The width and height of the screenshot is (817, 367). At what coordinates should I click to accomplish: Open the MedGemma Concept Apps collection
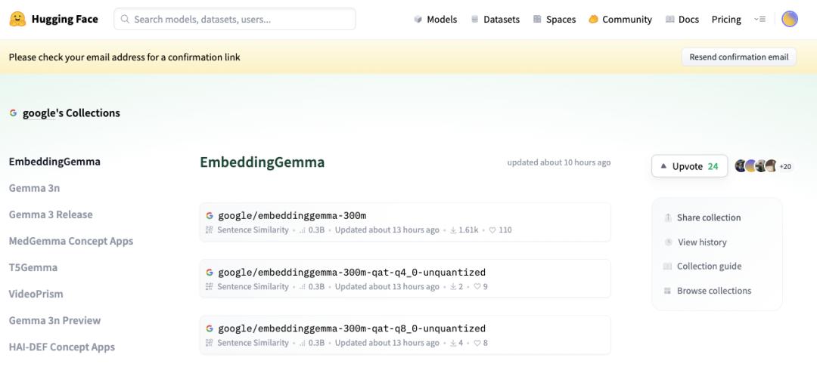[x=70, y=241]
